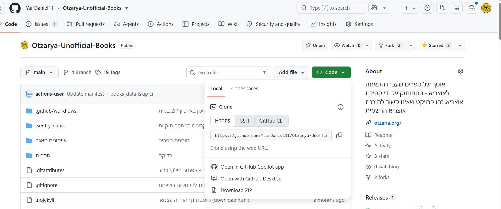Open the Agents tab
The image size is (501, 209).
(x=126, y=24)
